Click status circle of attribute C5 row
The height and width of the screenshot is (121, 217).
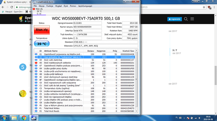36,94
